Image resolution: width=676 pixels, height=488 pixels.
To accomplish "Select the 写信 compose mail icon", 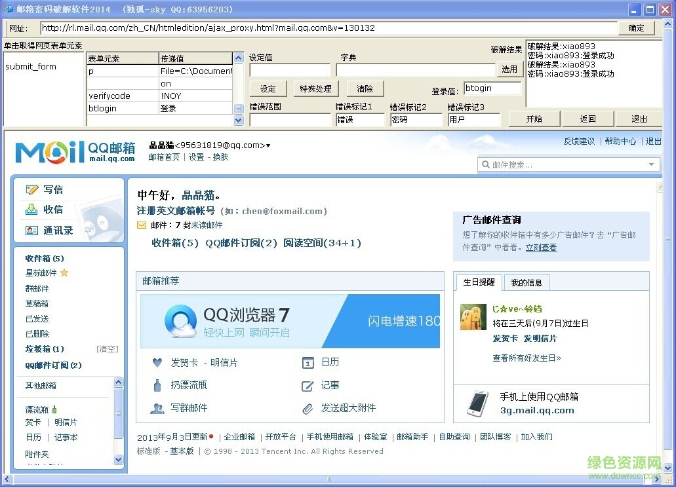I will [32, 189].
